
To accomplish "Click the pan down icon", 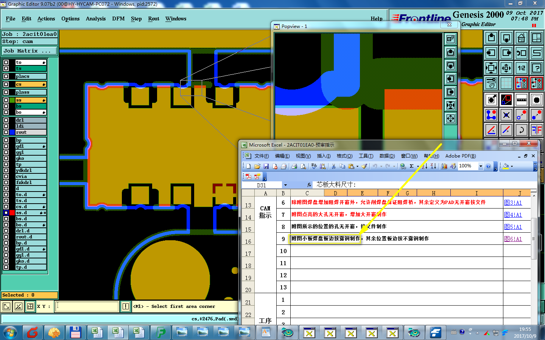I will [506, 38].
